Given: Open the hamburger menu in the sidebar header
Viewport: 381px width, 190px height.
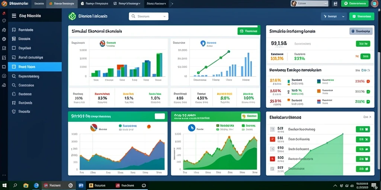Looking at the screenshot, I should 14,16.
